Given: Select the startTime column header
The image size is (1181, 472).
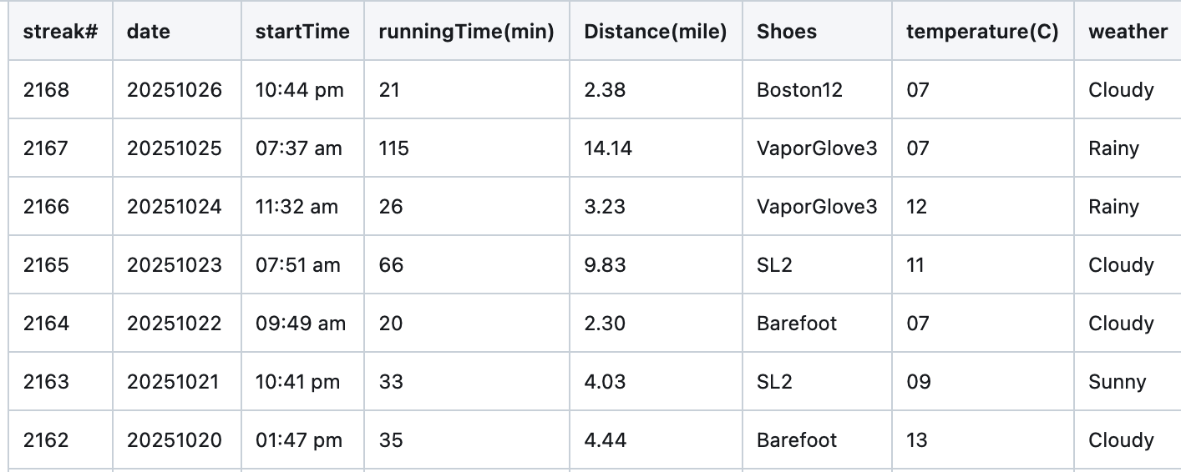Looking at the screenshot, I should [x=302, y=32].
